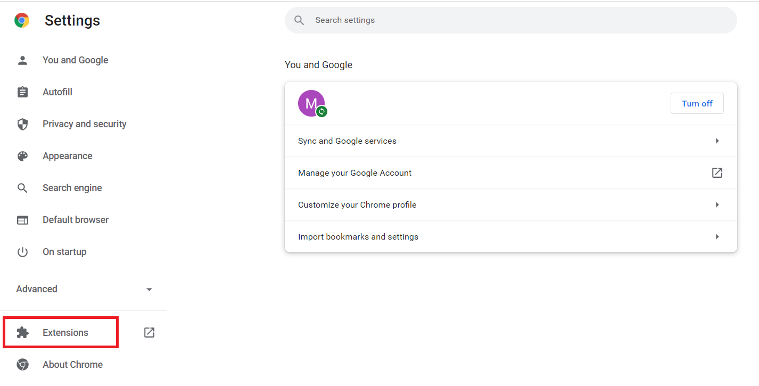Click the person icon for You and Google
The width and height of the screenshot is (759, 386).
point(22,60)
